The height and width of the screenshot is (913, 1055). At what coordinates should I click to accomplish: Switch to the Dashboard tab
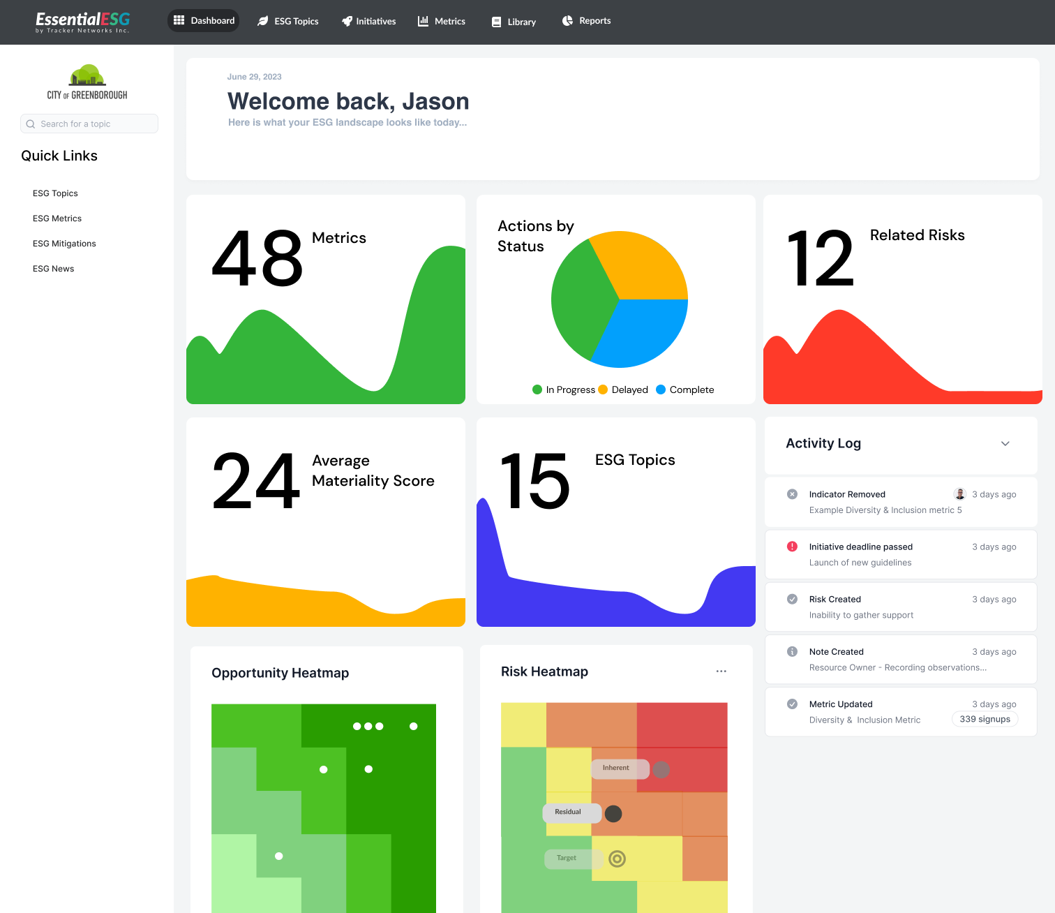pos(203,20)
